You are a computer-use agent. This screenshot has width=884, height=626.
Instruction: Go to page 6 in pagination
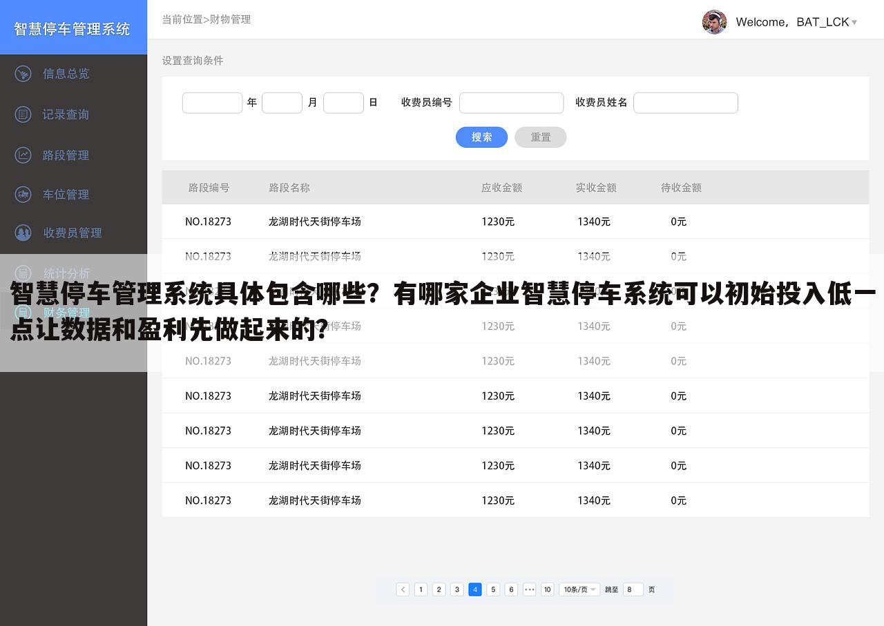click(511, 589)
